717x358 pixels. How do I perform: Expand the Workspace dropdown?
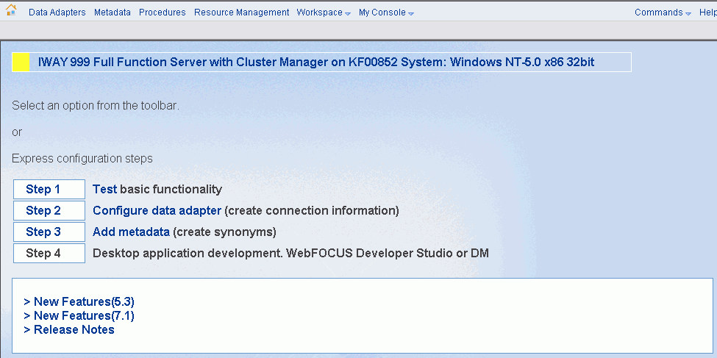pos(324,12)
